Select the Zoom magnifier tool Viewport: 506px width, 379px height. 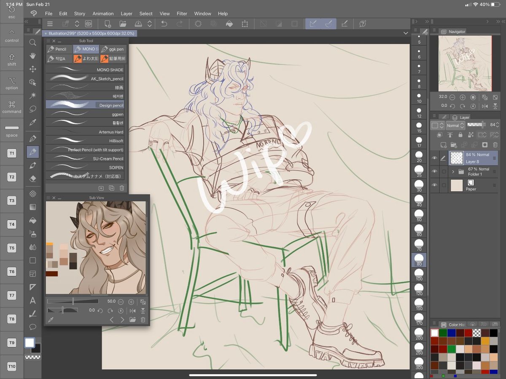[32, 42]
